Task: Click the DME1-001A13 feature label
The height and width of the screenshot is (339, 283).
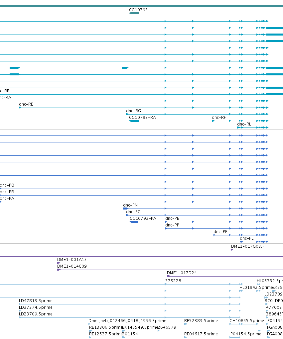Action: click(x=72, y=260)
